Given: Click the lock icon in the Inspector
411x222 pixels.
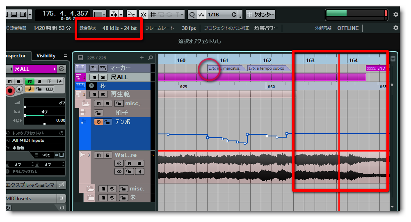Looking at the screenshot, I should (x=39, y=89).
